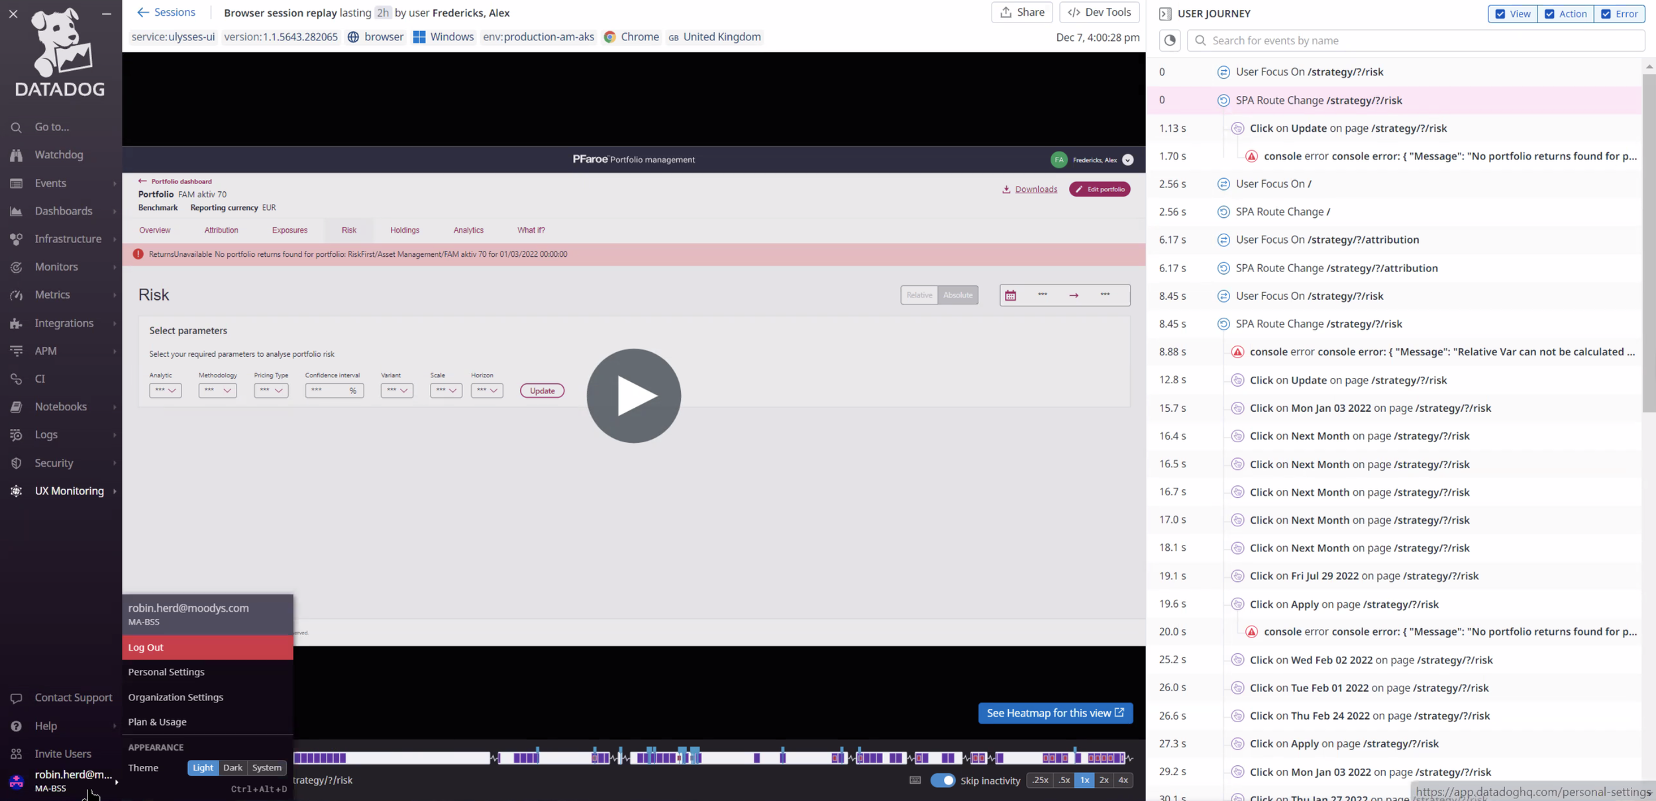Click the Infrastructure sidebar icon
Image resolution: width=1656 pixels, height=801 pixels.
tap(17, 239)
